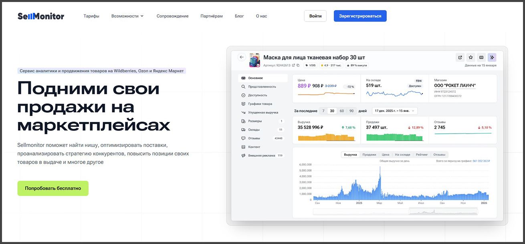This screenshot has width=525, height=244.
Task: Select the 30 days period
Action: click(x=332, y=111)
